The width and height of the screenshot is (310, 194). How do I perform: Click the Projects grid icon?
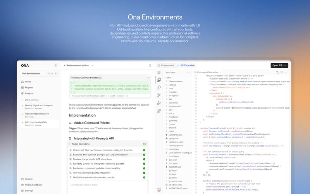point(22,88)
